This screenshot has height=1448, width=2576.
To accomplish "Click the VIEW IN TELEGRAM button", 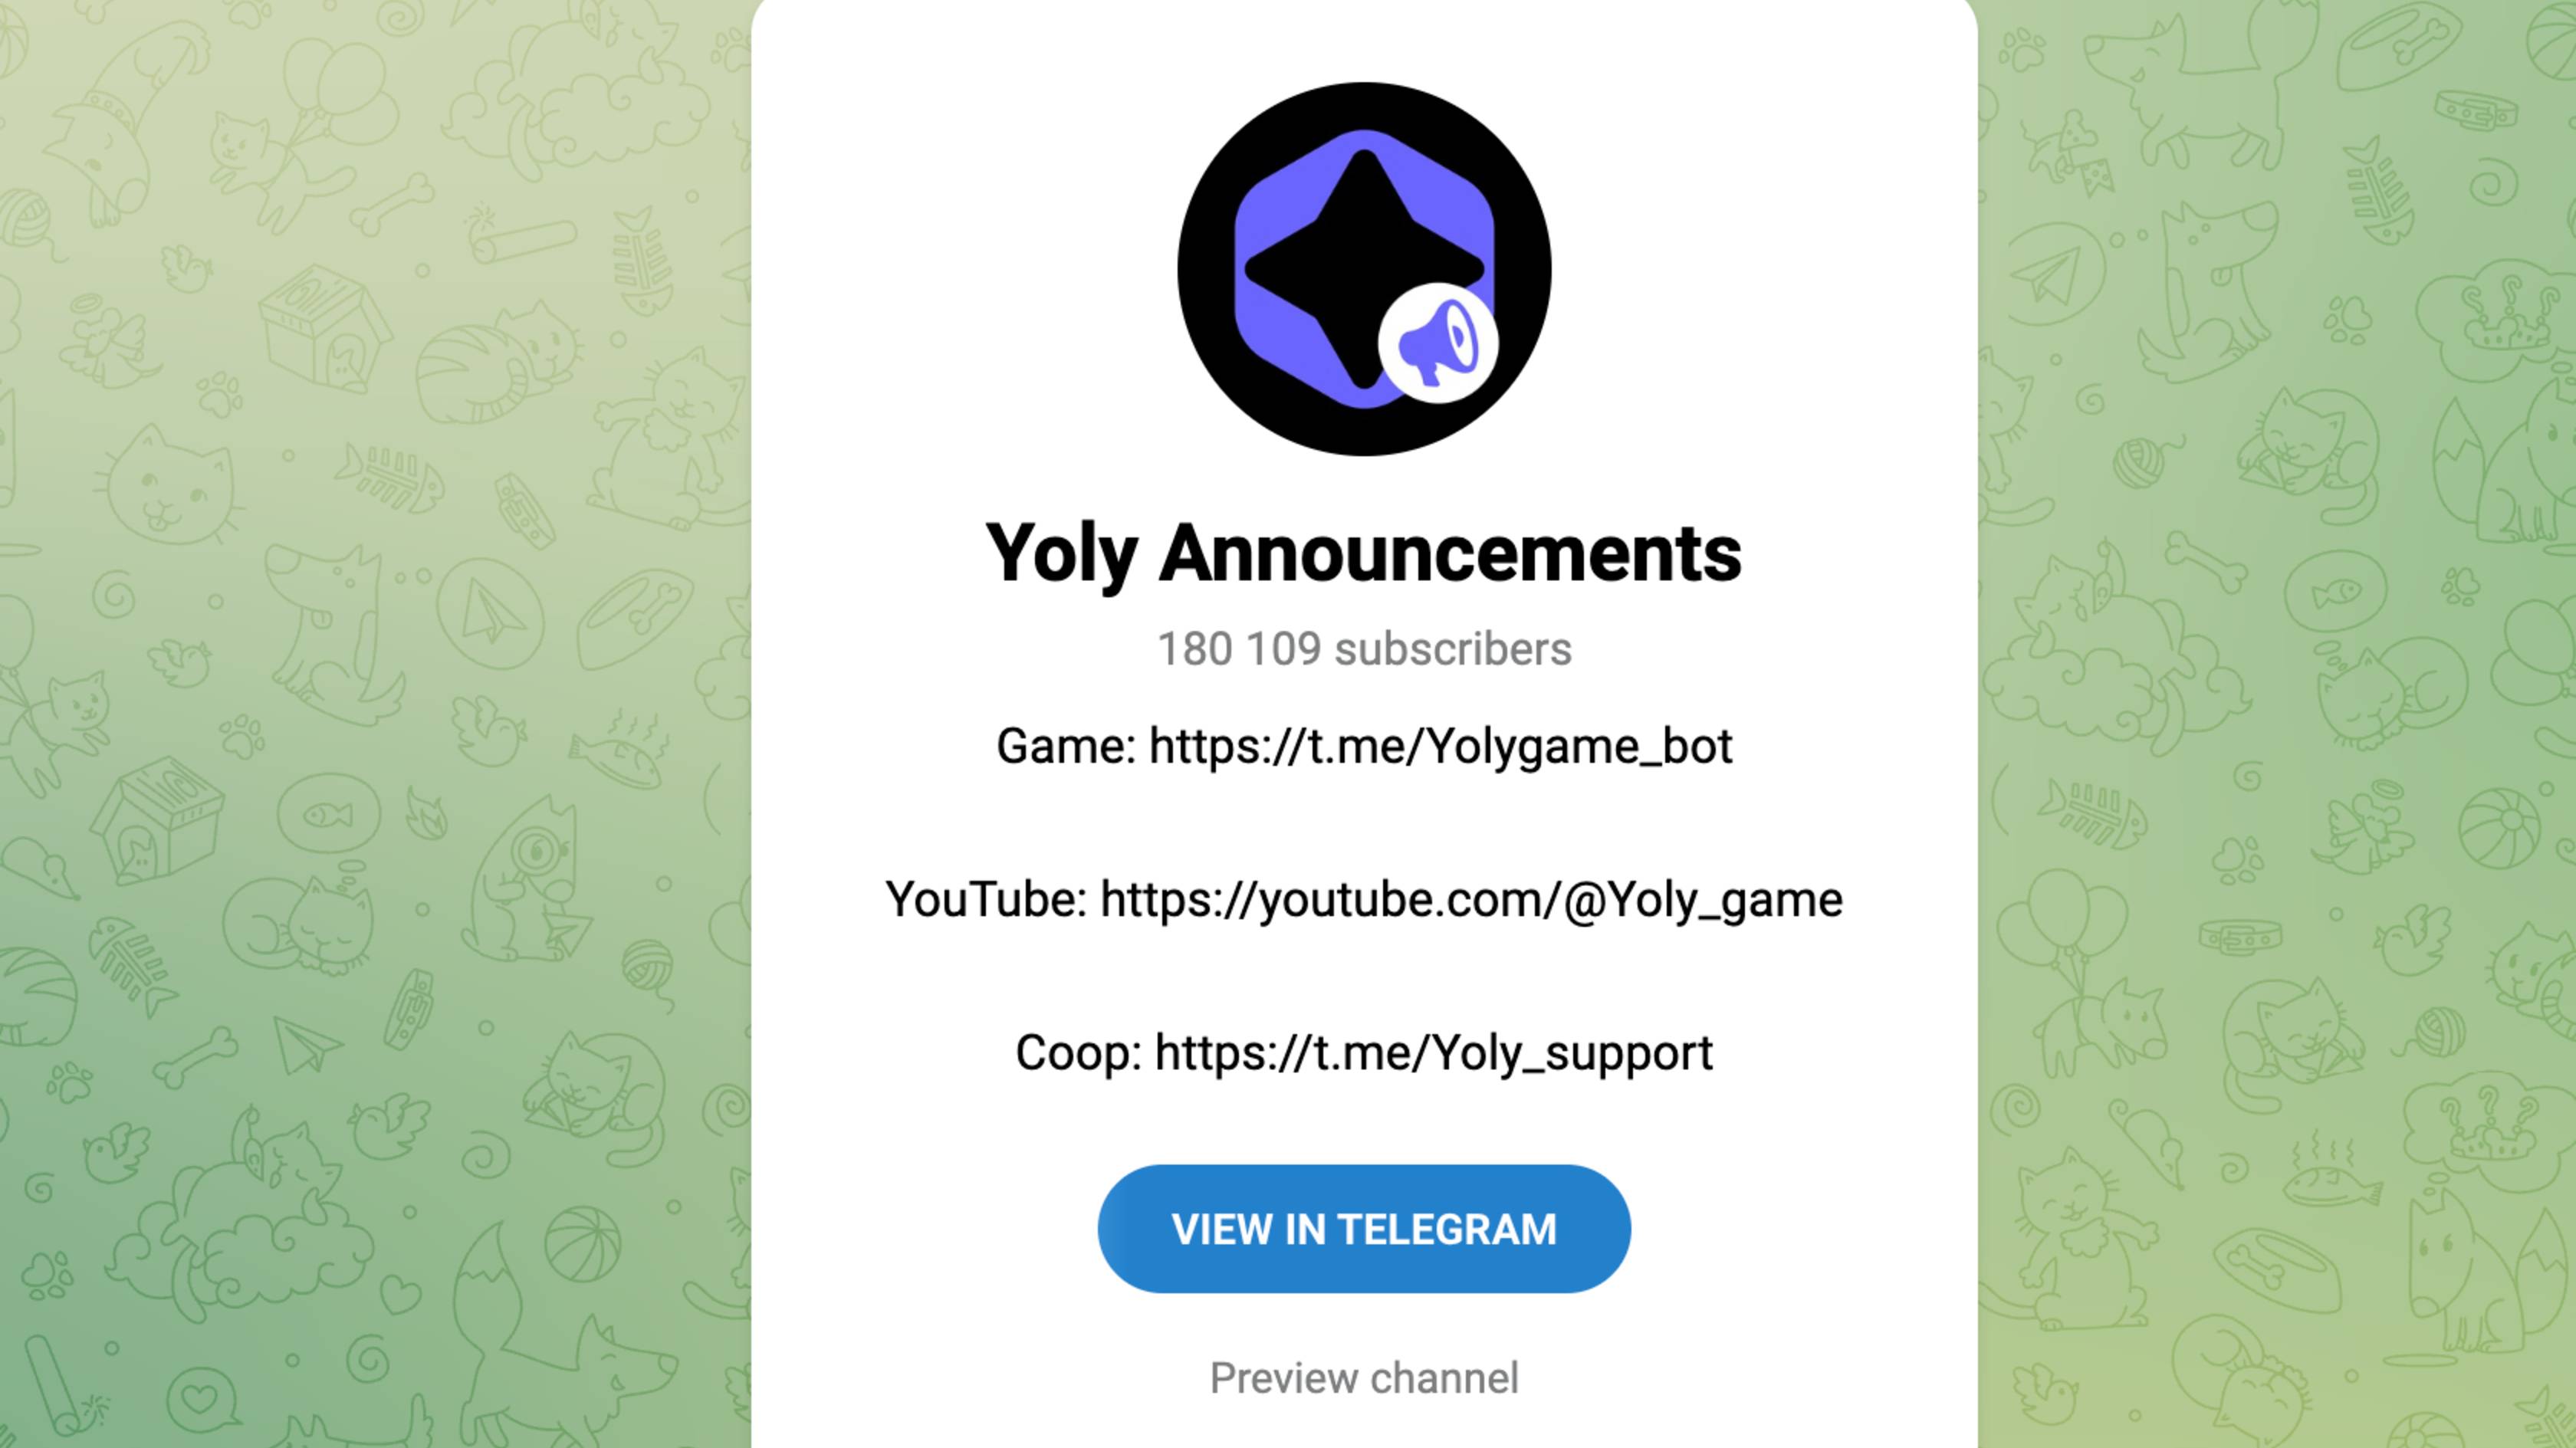I will tap(1364, 1229).
